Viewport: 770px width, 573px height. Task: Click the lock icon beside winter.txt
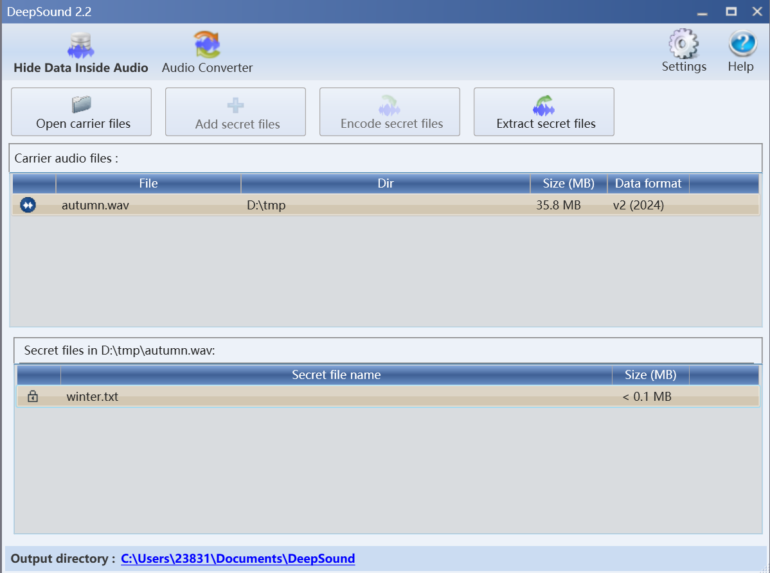pyautogui.click(x=33, y=396)
